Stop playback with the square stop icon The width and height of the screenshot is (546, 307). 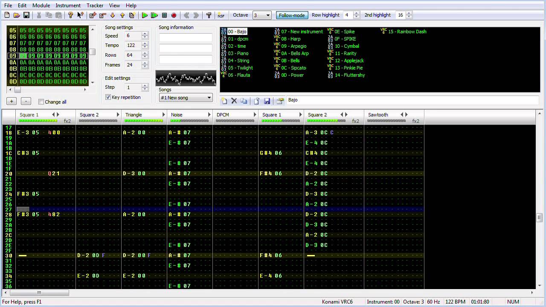(x=164, y=15)
